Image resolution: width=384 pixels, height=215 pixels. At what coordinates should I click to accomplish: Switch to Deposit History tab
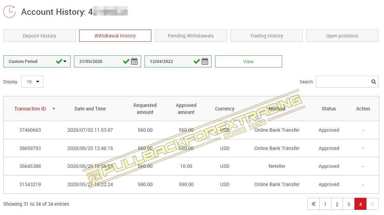pos(39,36)
